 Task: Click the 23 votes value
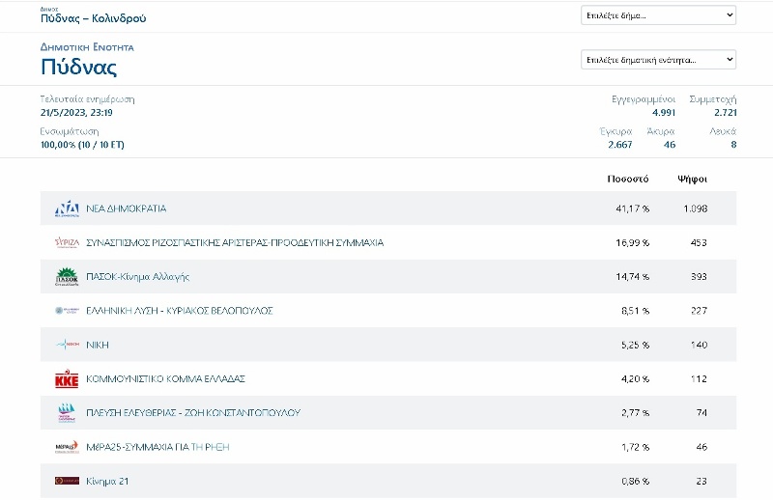(x=701, y=482)
